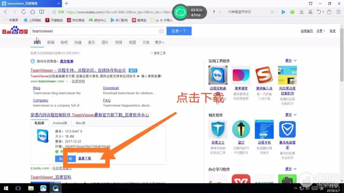
Task: Click the browser back arrow
Action: 5,12
